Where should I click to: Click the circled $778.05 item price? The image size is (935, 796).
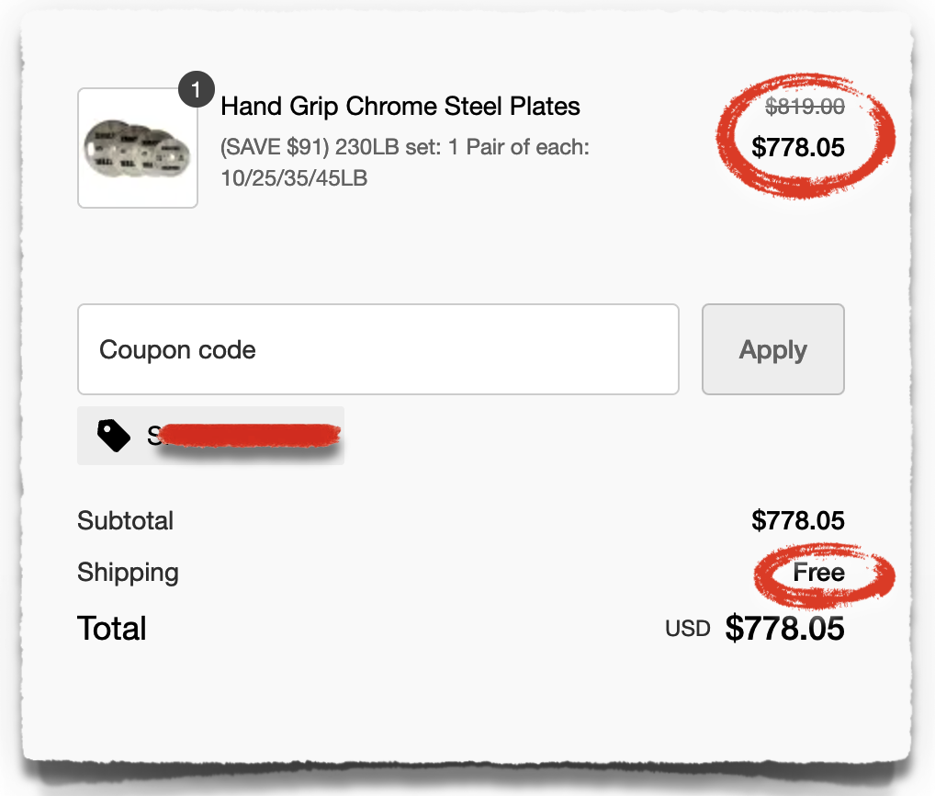click(797, 147)
